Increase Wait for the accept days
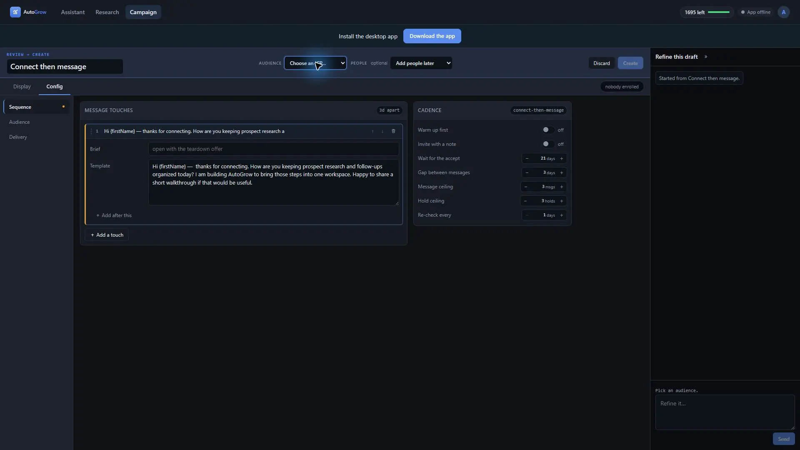This screenshot has height=450, width=800. (x=562, y=158)
